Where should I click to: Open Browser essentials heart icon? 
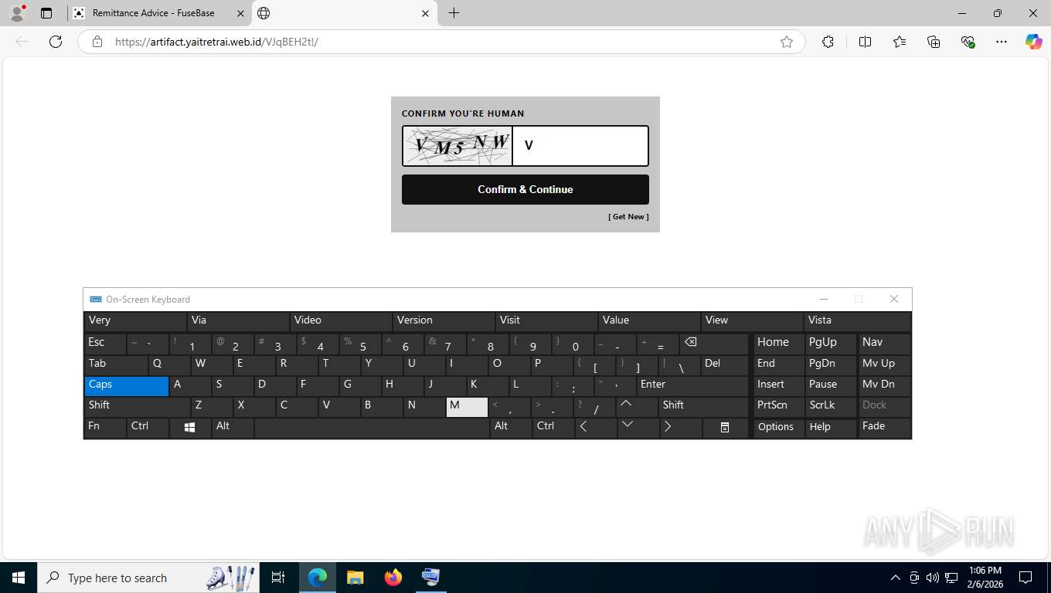coord(968,42)
